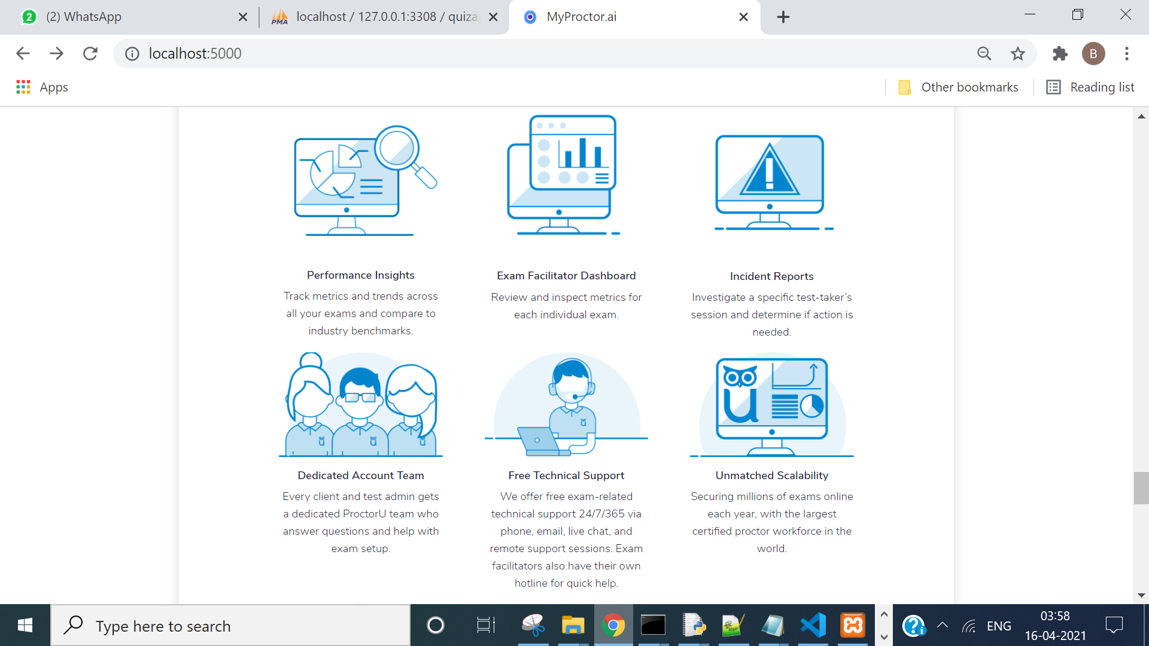Reload the localhost page
Image resolution: width=1149 pixels, height=646 pixels.
click(x=90, y=54)
